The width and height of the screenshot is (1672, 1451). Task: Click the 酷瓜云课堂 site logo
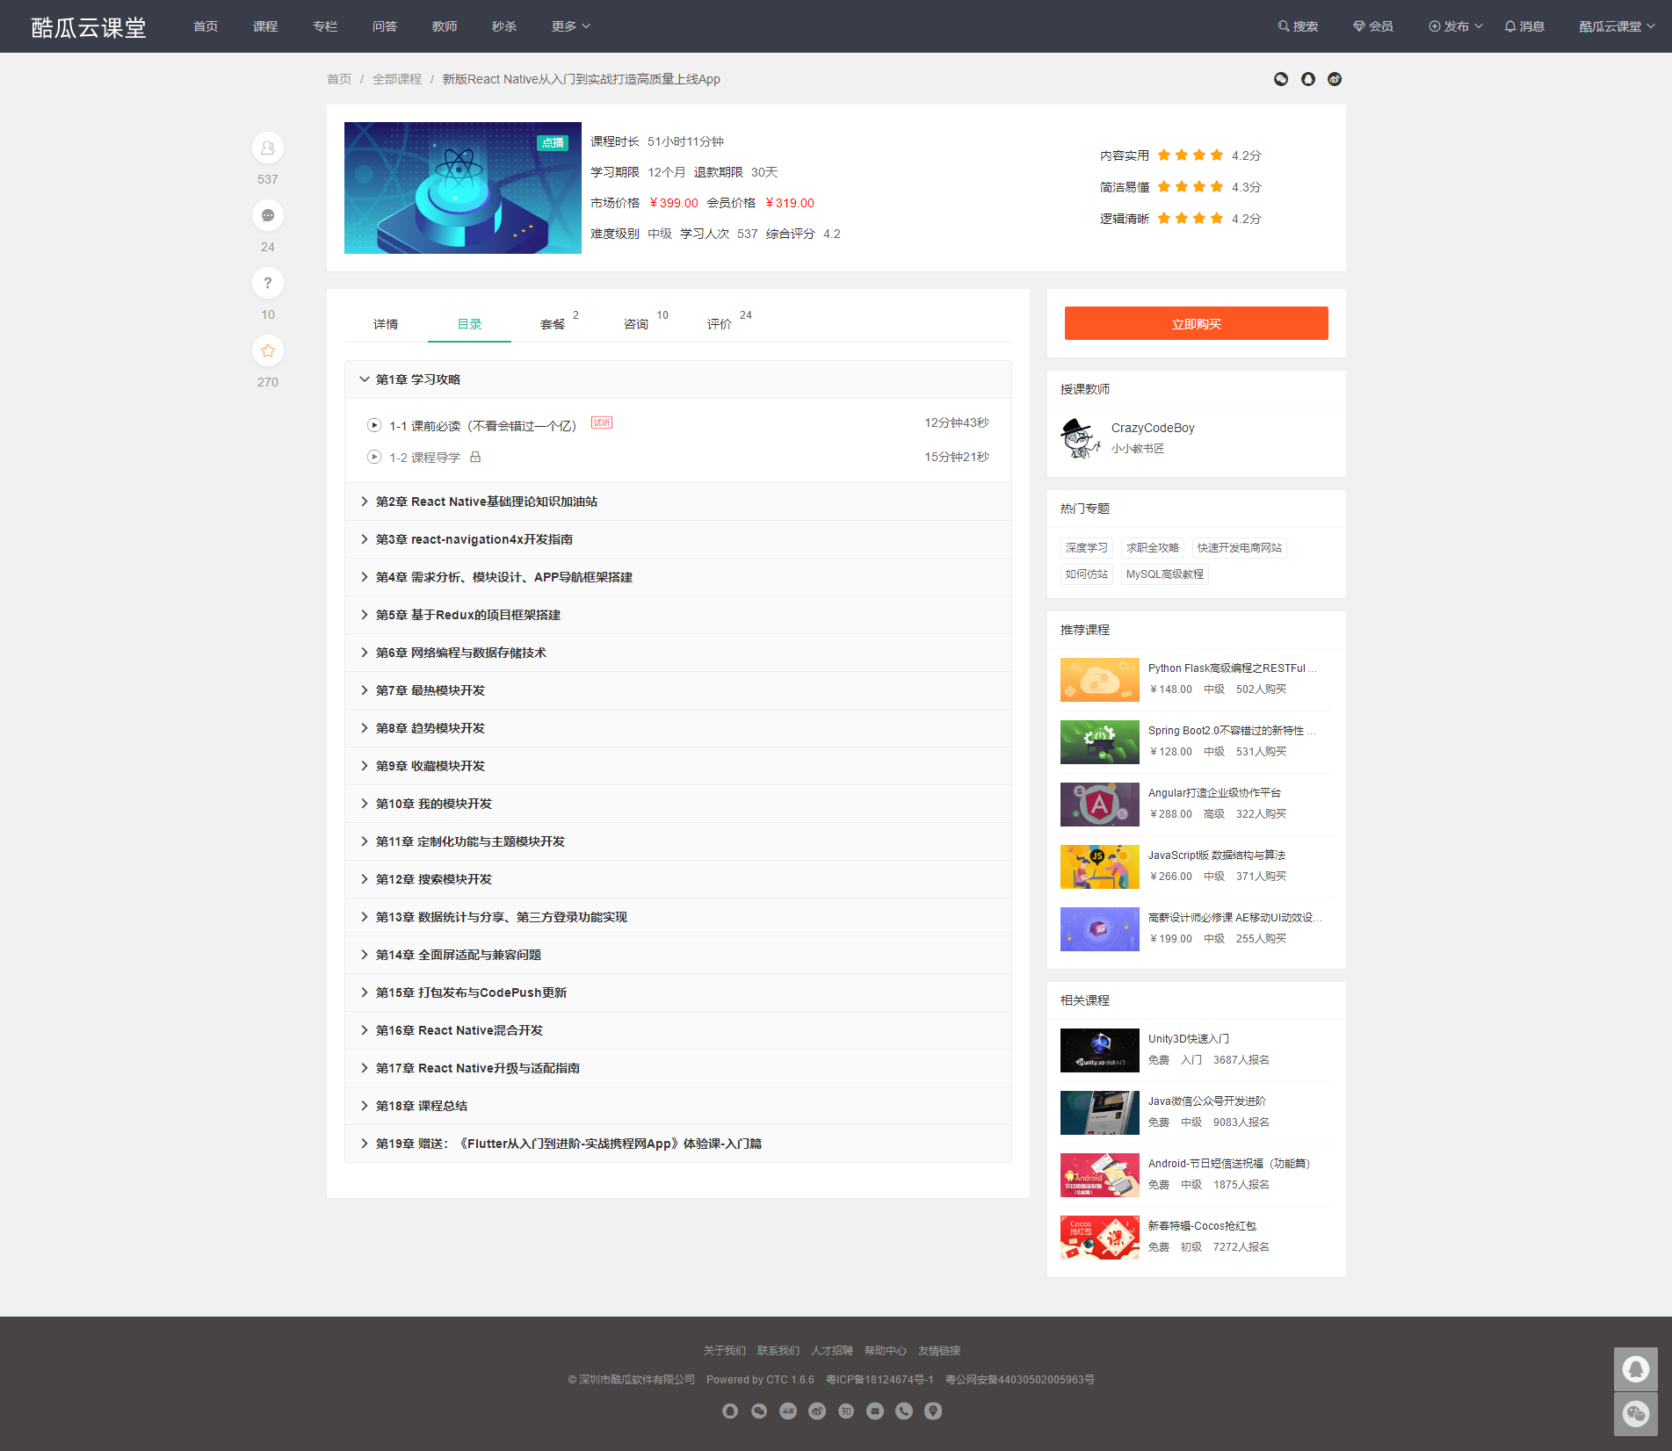[x=89, y=27]
